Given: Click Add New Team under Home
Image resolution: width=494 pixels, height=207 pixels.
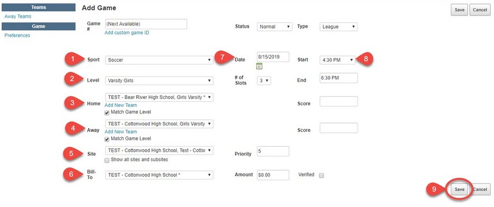Looking at the screenshot, I should tap(121, 105).
